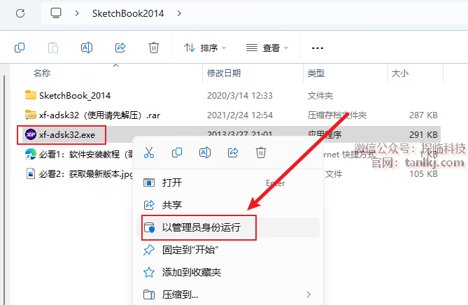The height and width of the screenshot is (305, 468).
Task: Click the SketchBook_2014 folder icon
Action: (31, 95)
